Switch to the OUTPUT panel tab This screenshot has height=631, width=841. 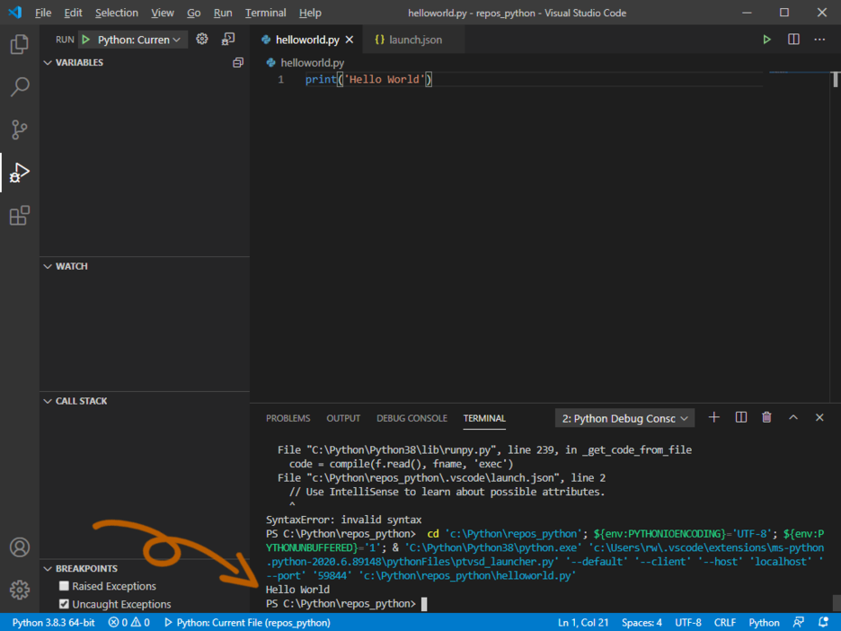pyautogui.click(x=343, y=419)
